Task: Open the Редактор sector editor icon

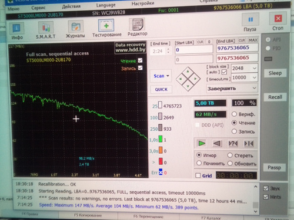Action: click(x=138, y=25)
